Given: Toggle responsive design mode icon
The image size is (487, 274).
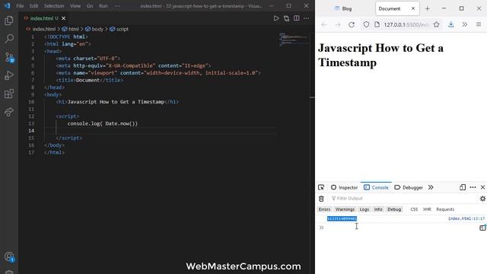Looking at the screenshot, I should [x=463, y=187].
